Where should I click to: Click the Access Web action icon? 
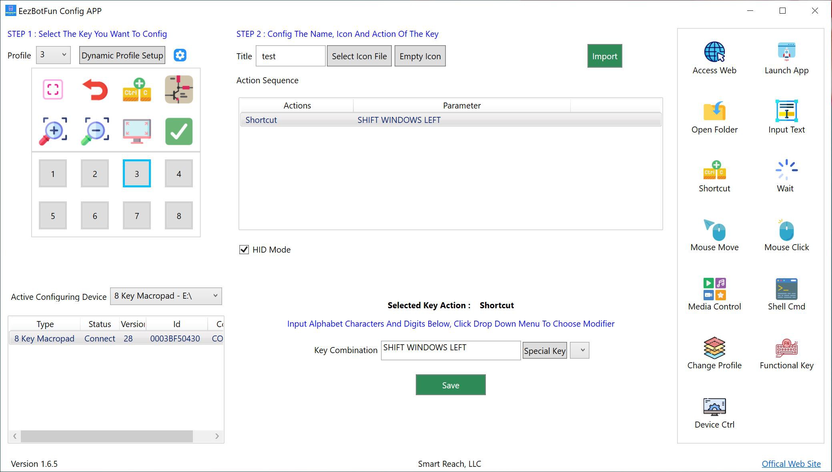(714, 52)
